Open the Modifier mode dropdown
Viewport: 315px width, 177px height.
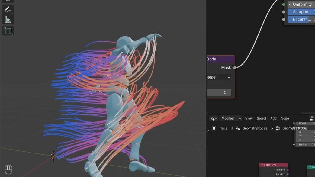coord(231,118)
